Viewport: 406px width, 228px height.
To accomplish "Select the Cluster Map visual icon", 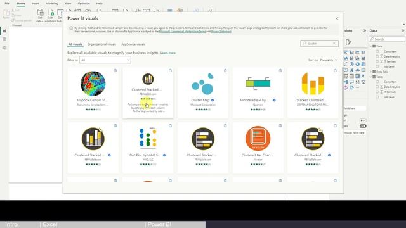I will coord(203,84).
